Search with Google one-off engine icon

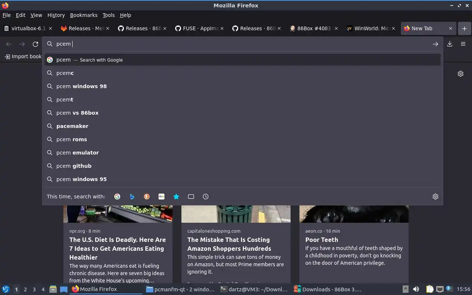[117, 197]
